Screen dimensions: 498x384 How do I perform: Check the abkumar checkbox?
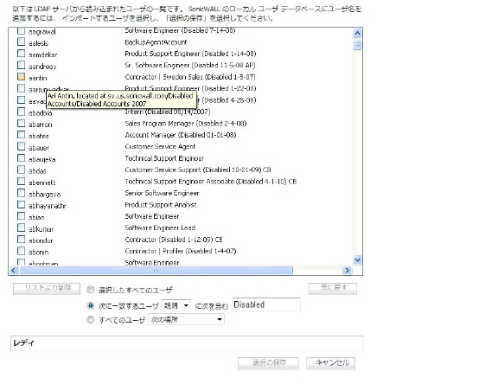pyautogui.click(x=21, y=227)
